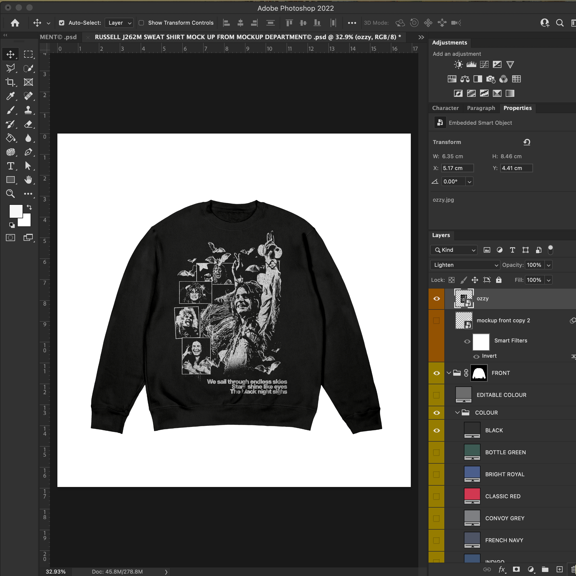Switch to the Character tab
The width and height of the screenshot is (576, 576).
tap(445, 108)
